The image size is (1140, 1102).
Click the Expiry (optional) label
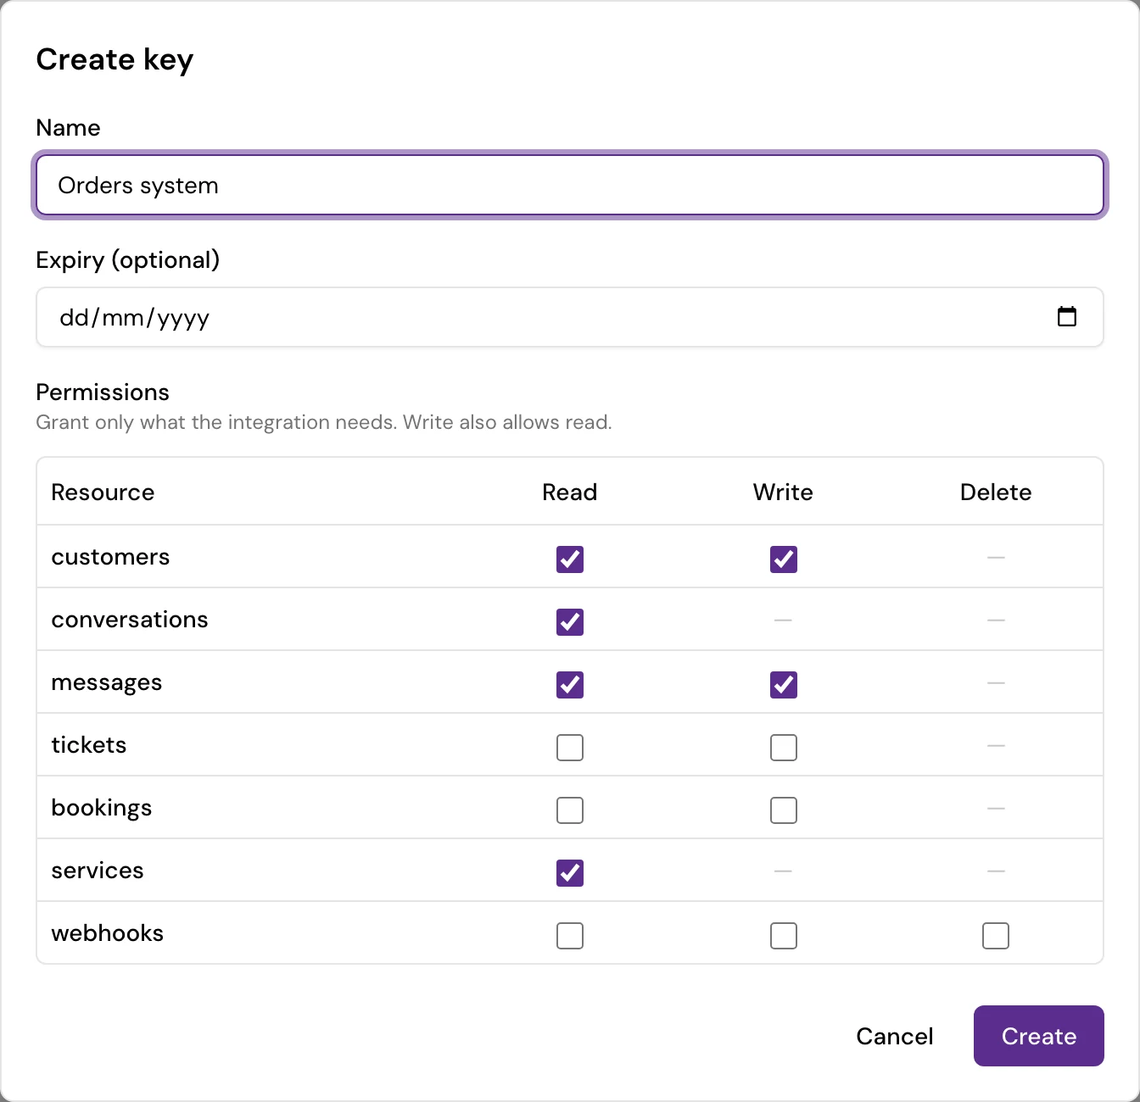[127, 260]
